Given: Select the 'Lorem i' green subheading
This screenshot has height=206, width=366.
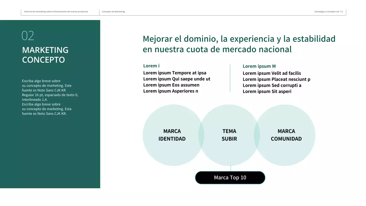Looking at the screenshot, I should (151, 66).
